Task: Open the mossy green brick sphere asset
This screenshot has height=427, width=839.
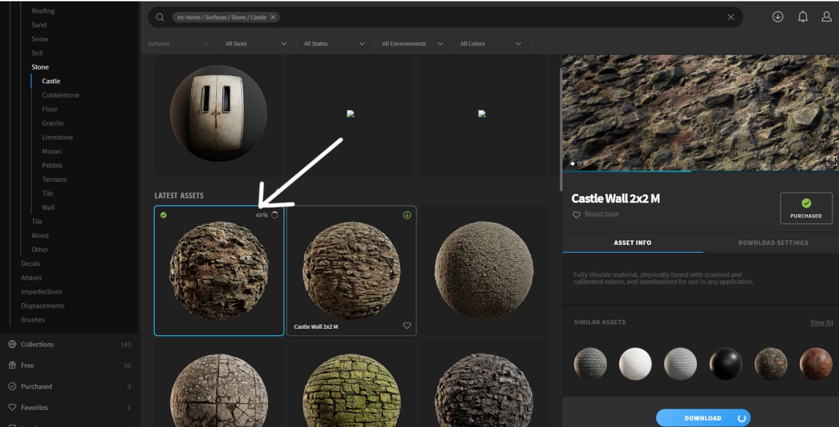Action: [x=351, y=391]
